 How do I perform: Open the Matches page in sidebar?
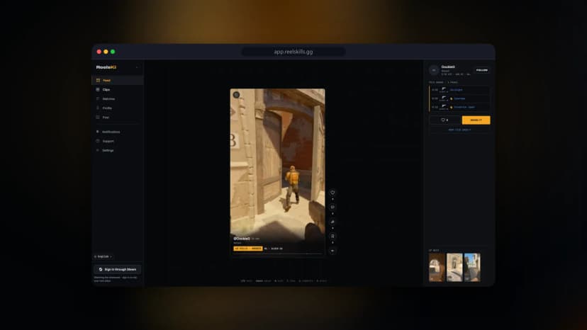tap(118, 98)
